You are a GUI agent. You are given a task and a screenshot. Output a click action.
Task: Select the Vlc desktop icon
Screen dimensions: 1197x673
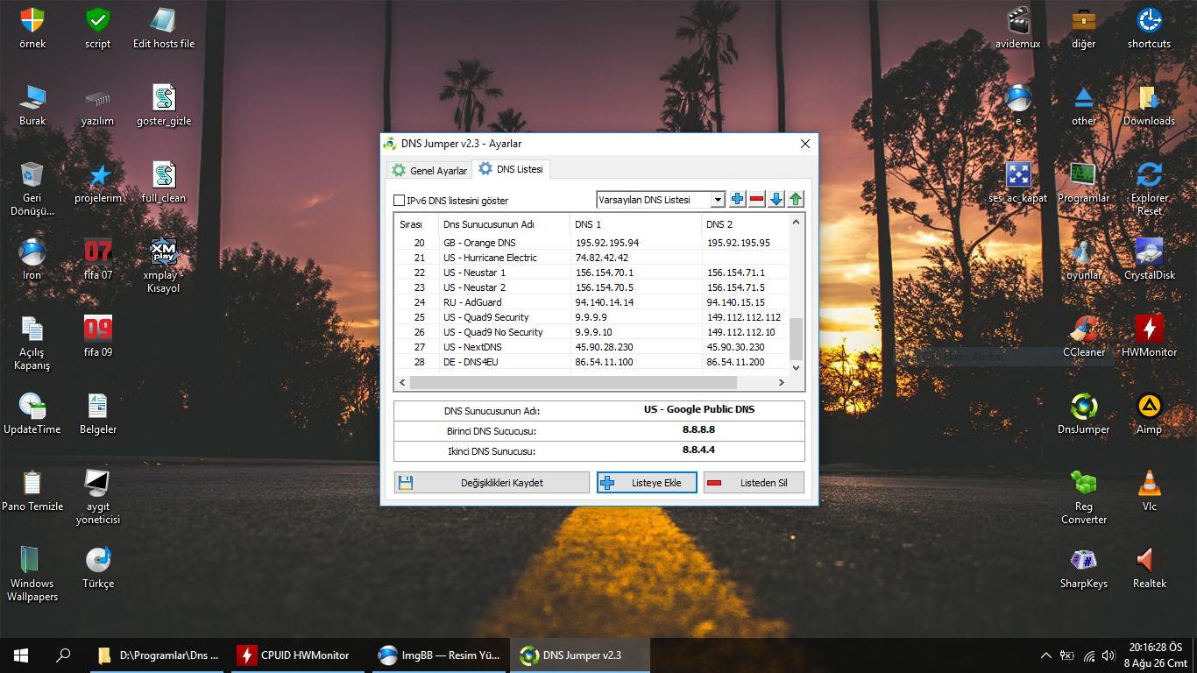click(1149, 491)
